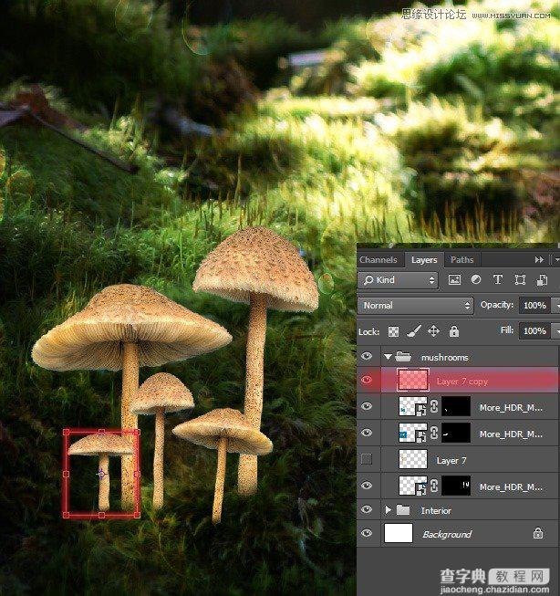Viewport: 560px width, 596px height.
Task: Open the Paths tab
Action: [x=462, y=260]
